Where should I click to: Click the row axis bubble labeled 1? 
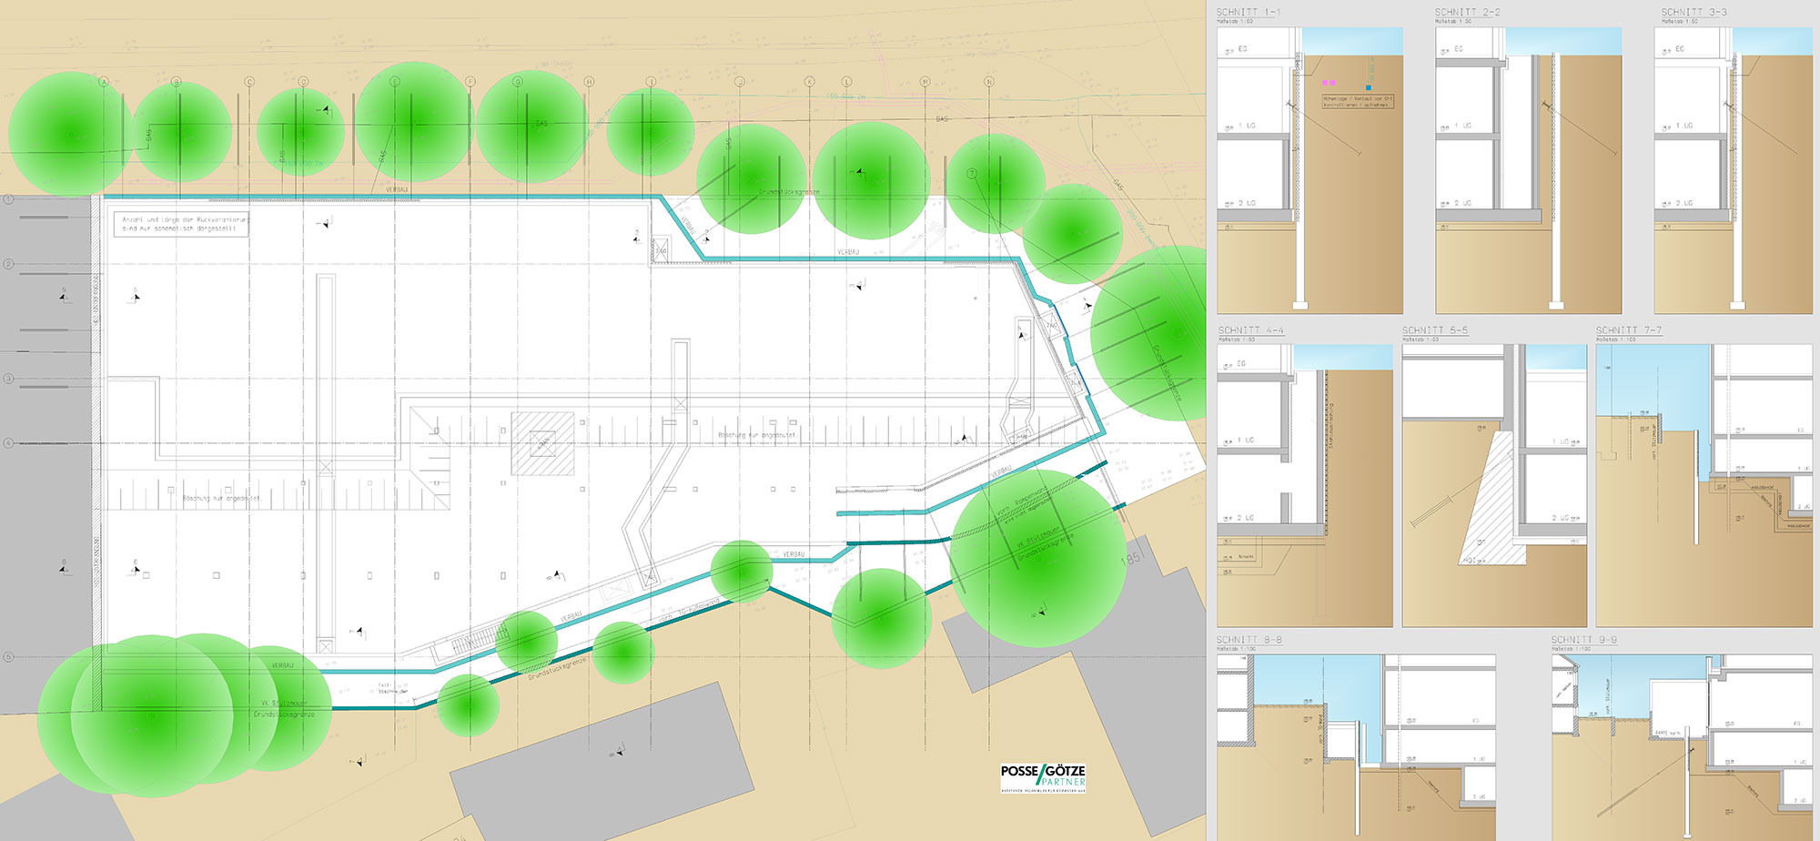point(8,198)
